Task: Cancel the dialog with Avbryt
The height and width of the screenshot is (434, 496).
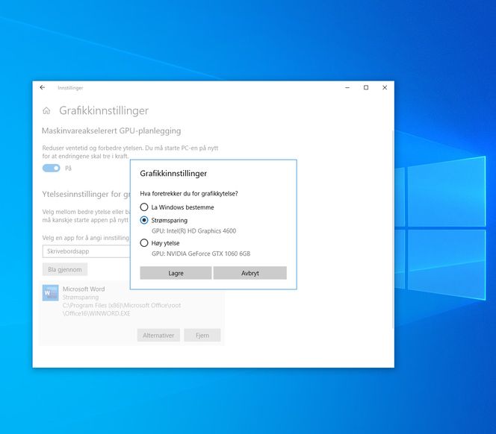Action: [250, 273]
